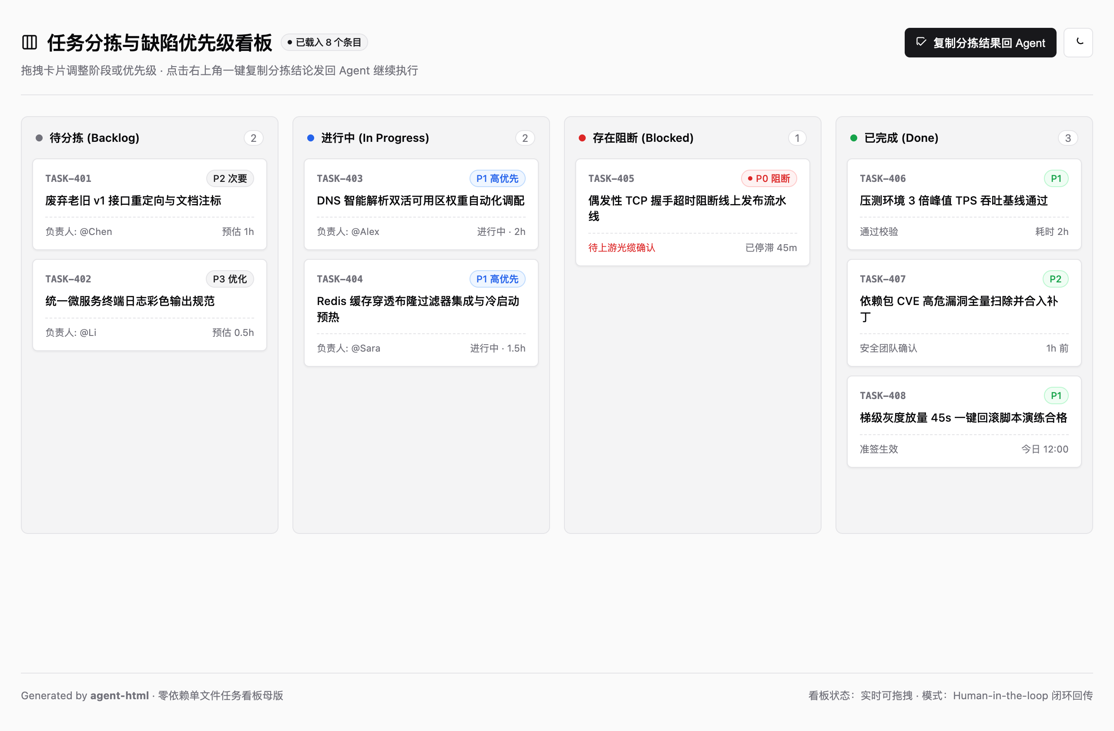Click the TASK-404 ID label
Image resolution: width=1114 pixels, height=731 pixels.
(340, 279)
